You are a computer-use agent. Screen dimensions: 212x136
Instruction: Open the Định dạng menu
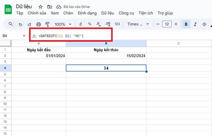(x=87, y=13)
